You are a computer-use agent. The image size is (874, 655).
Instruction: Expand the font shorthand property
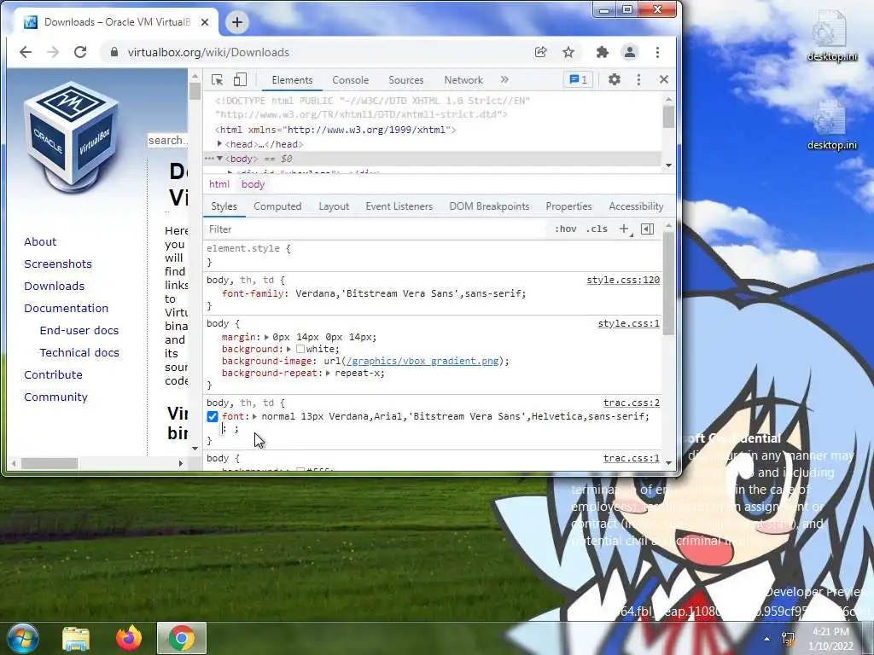254,416
